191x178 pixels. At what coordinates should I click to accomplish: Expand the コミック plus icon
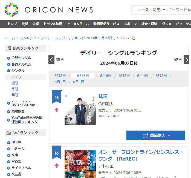click(x=8, y=149)
